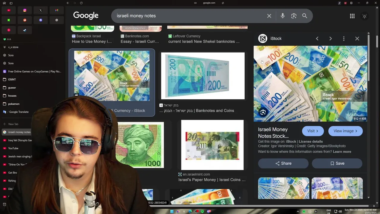Click the kick workspace label in sidebar
Image resolution: width=380 pixels, height=214 pixels.
(7, 39)
